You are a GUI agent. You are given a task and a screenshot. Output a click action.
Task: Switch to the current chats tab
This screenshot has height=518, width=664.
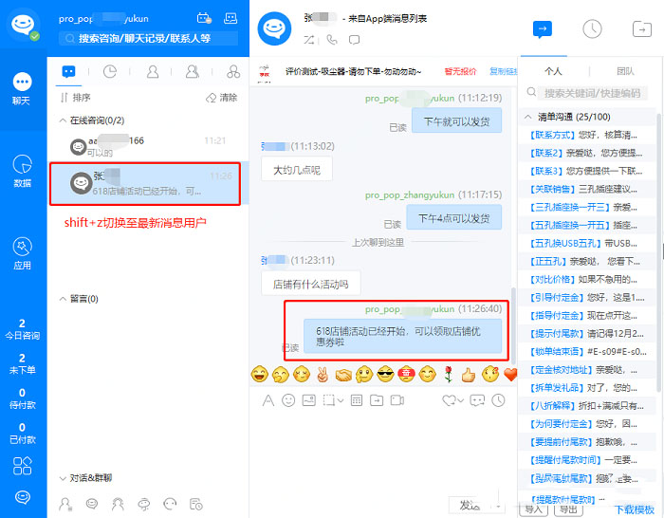coord(68,71)
